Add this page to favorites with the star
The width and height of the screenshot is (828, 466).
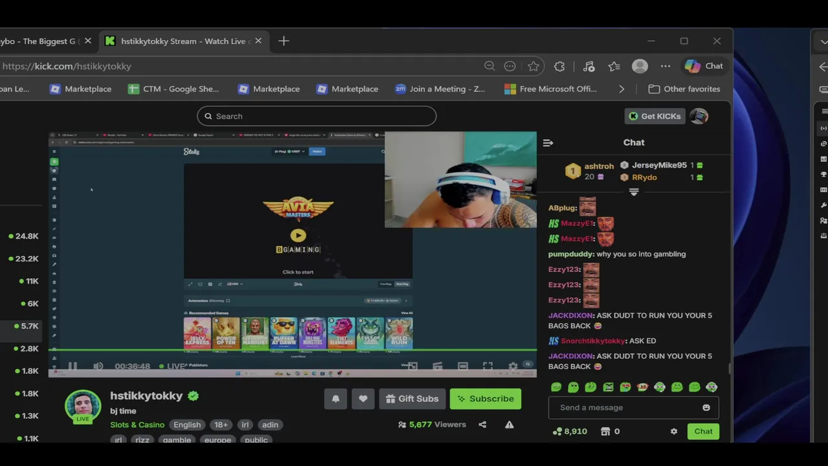(x=533, y=66)
